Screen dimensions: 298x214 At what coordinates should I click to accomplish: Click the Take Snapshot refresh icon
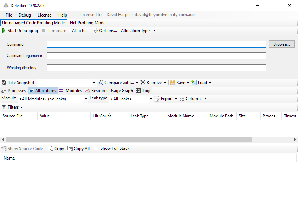[4, 83]
